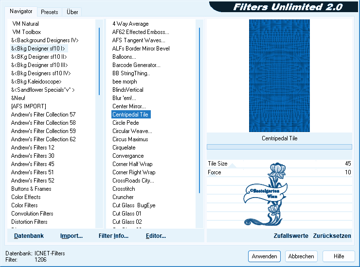Choose the Circular Weave... filter
The width and height of the screenshot is (360, 267).
(132, 131)
